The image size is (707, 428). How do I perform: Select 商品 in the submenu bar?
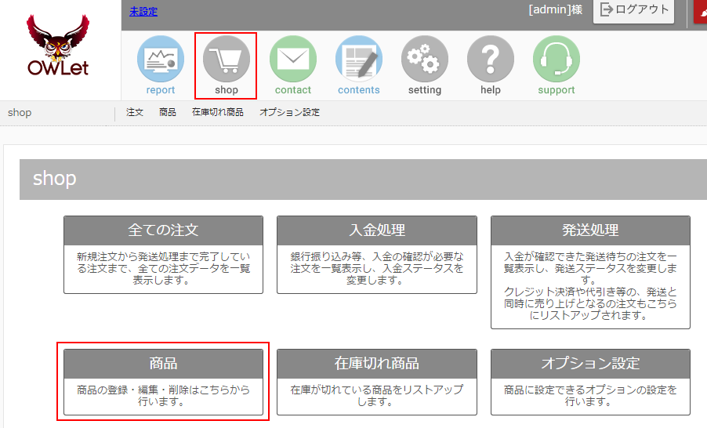[x=168, y=112]
